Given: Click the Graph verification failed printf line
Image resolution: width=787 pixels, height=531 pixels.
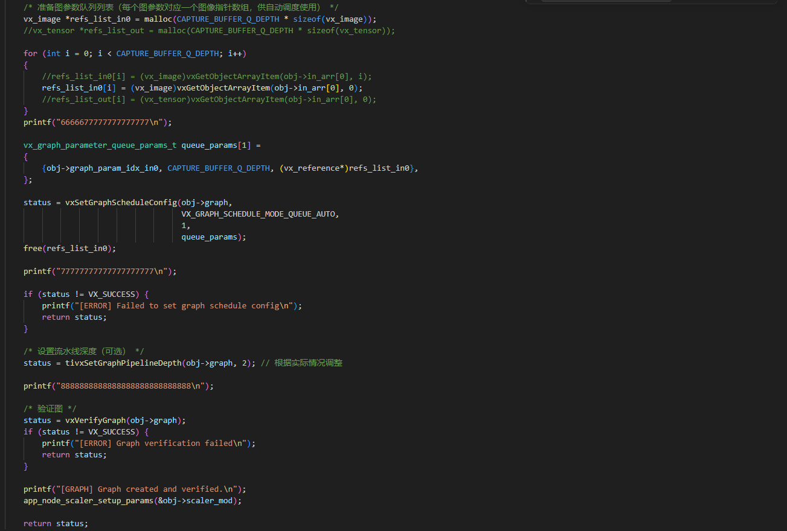Looking at the screenshot, I should tap(149, 443).
